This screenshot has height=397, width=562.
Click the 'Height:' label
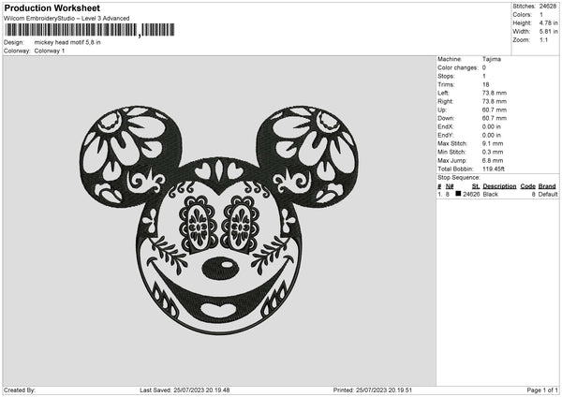click(x=523, y=22)
